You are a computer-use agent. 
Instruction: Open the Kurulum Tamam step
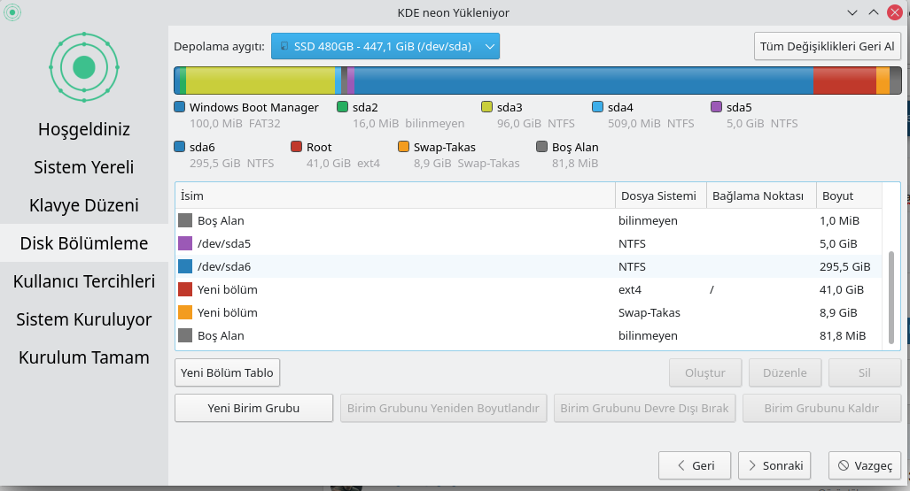84,357
